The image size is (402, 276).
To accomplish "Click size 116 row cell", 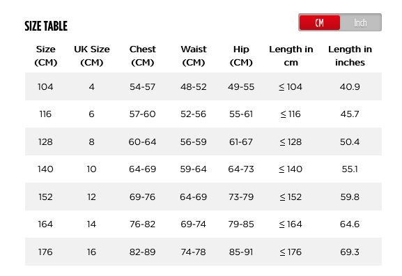I will (45, 114).
